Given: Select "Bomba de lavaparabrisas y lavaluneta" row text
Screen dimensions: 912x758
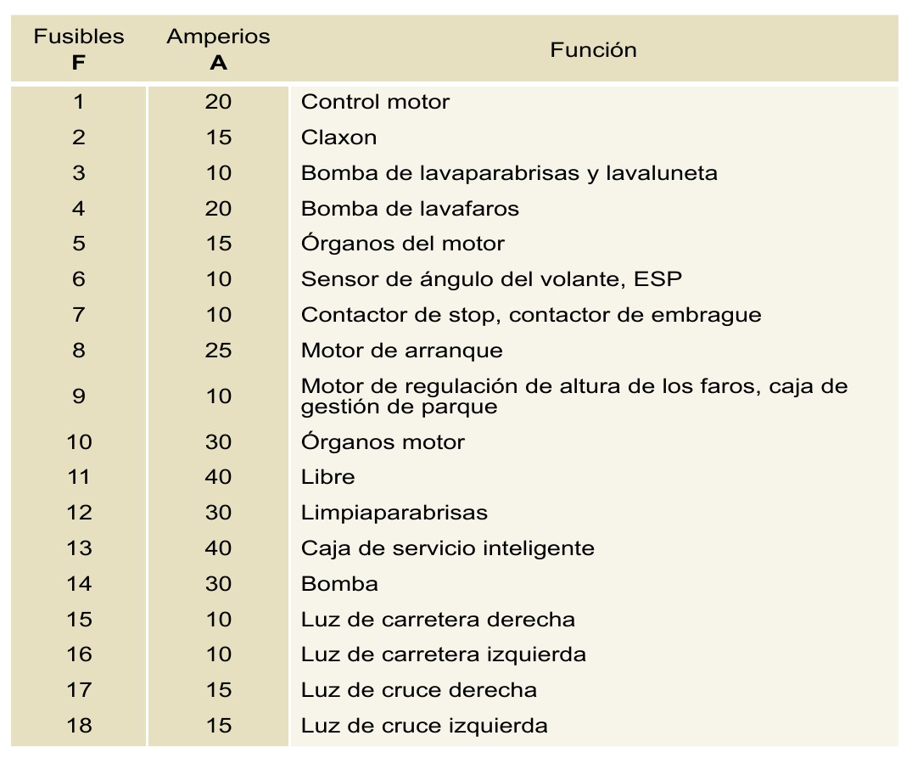Looking at the screenshot, I should coord(509,173).
